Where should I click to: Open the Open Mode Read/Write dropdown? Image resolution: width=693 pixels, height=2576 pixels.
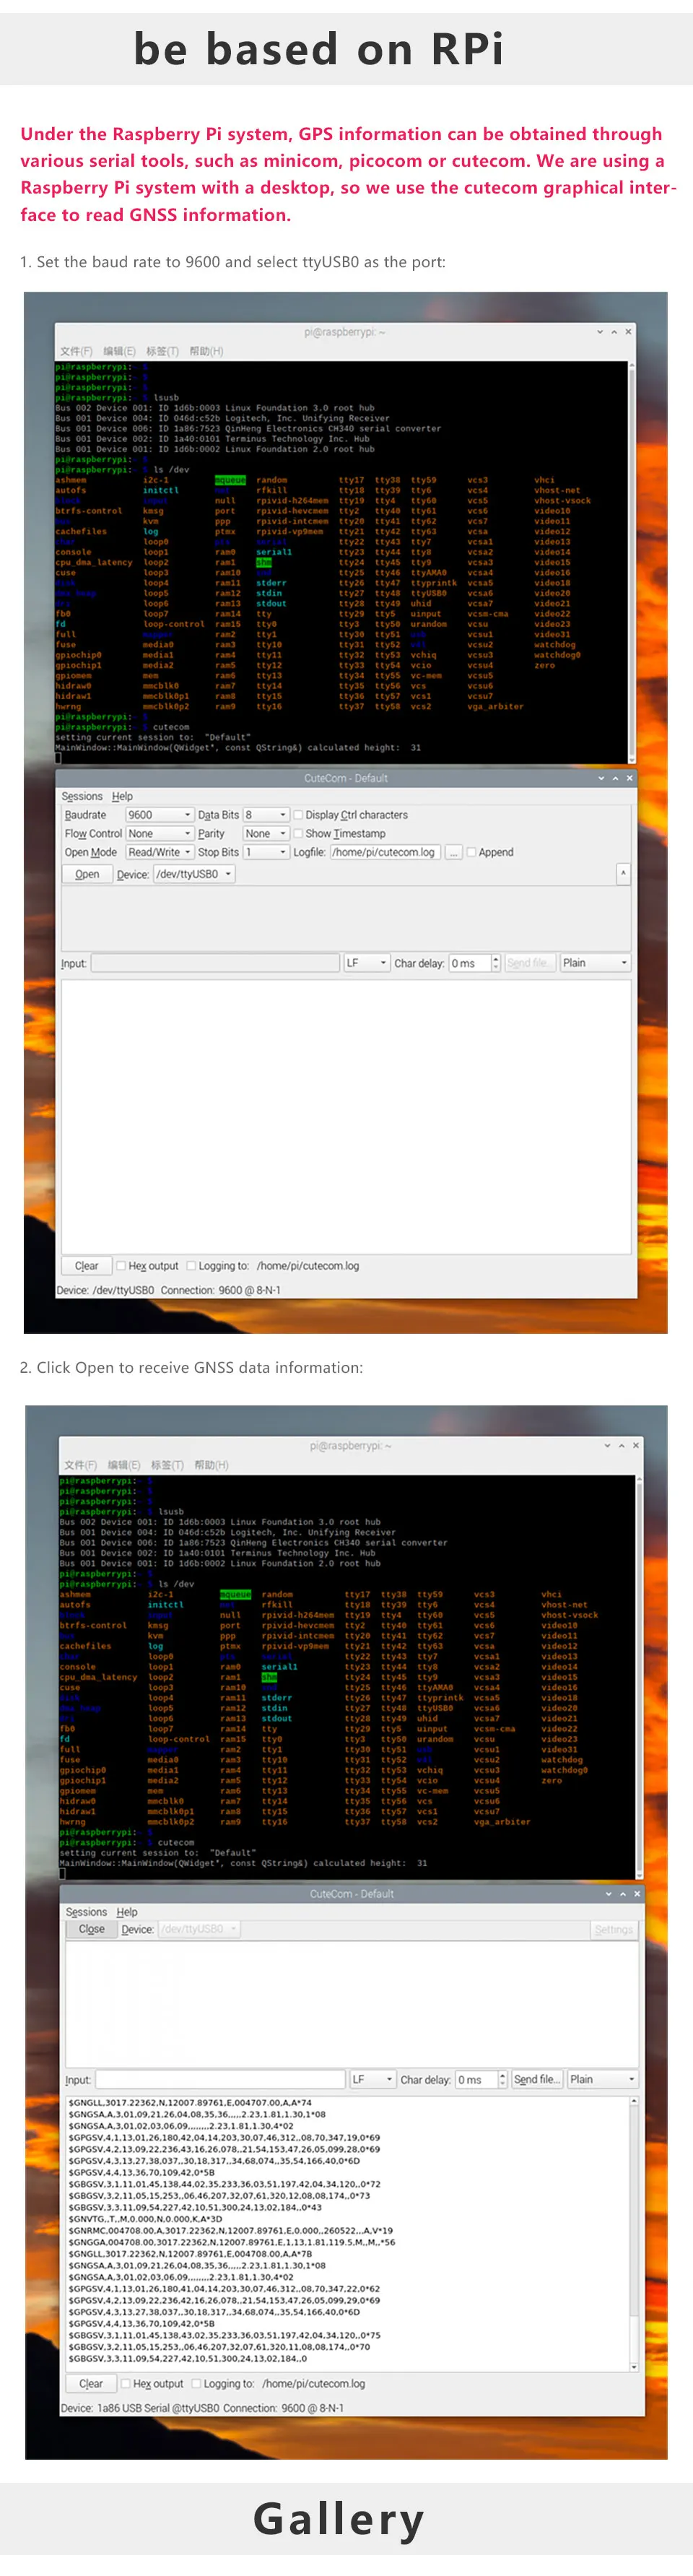point(158,852)
